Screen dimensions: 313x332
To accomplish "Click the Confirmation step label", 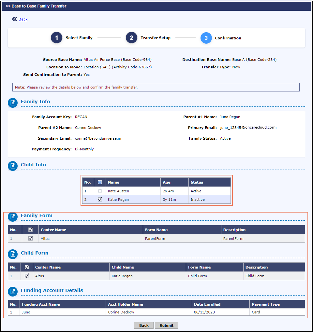I will click(x=228, y=38).
